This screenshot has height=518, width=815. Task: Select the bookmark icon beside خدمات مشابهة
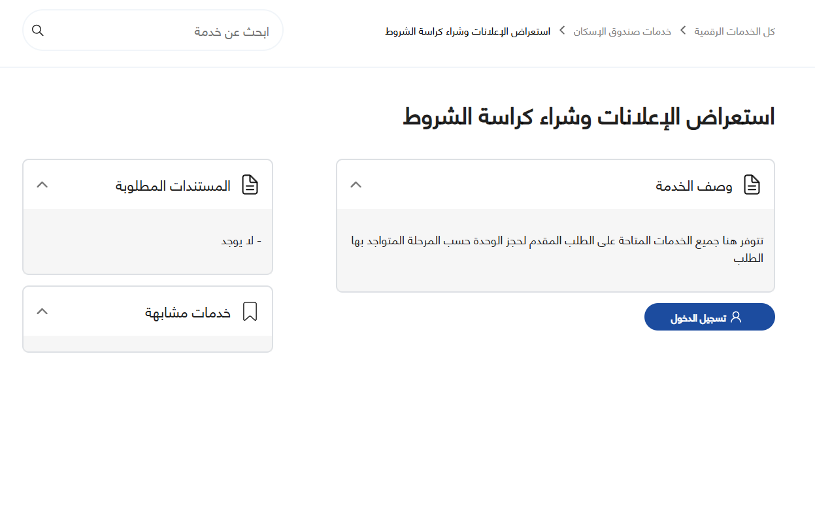coord(251,312)
